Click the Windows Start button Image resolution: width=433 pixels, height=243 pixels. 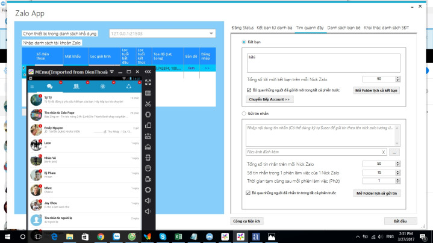[7, 236]
